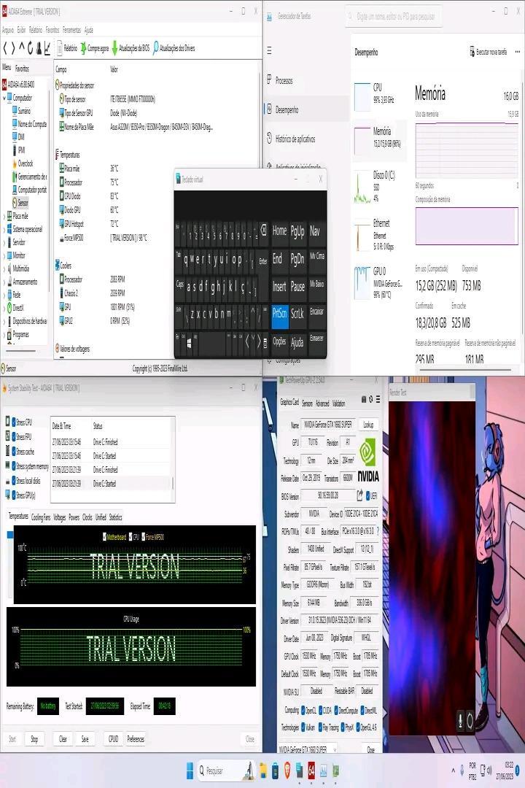Select Overclock in AIDA64 tree
Viewport: 525px width, 788px height.
[x=25, y=163]
